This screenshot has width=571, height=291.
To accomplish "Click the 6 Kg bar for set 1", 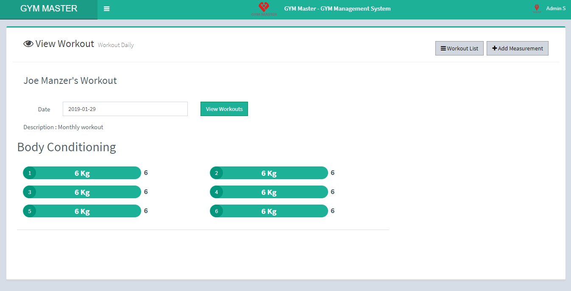I will click(x=82, y=173).
